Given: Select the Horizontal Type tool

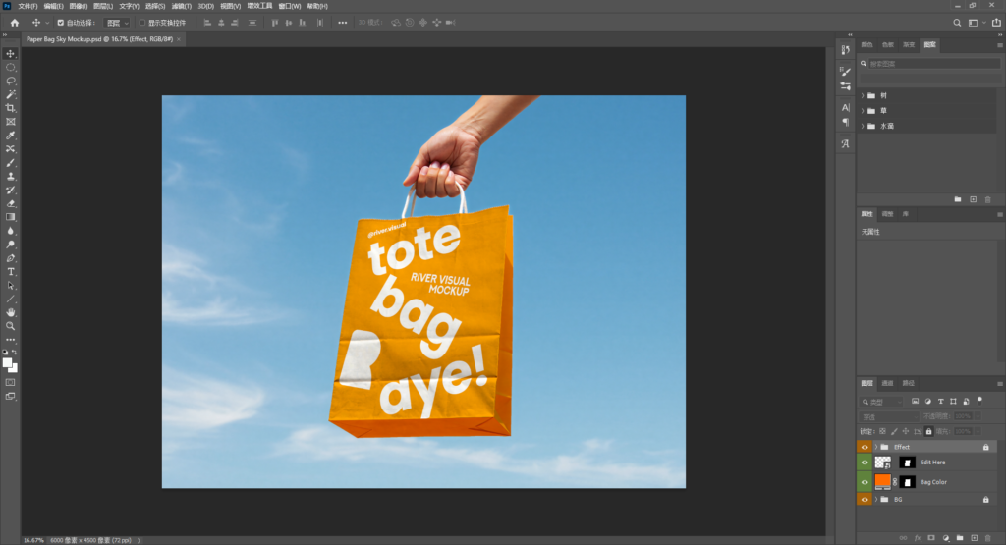Looking at the screenshot, I should (x=10, y=272).
